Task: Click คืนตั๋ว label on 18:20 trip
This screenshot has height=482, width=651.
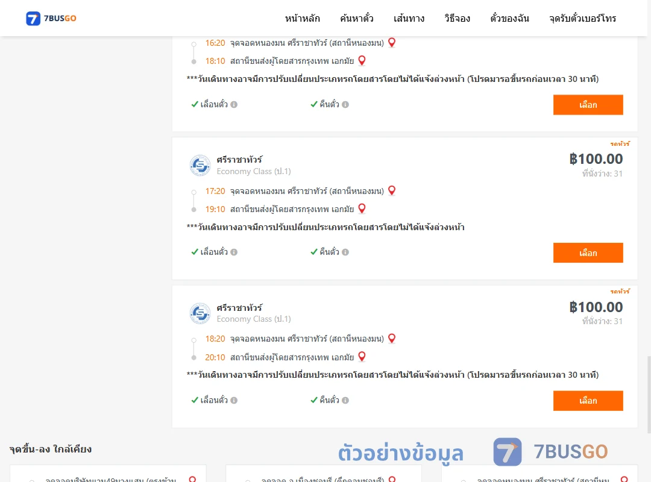Action: (x=329, y=400)
